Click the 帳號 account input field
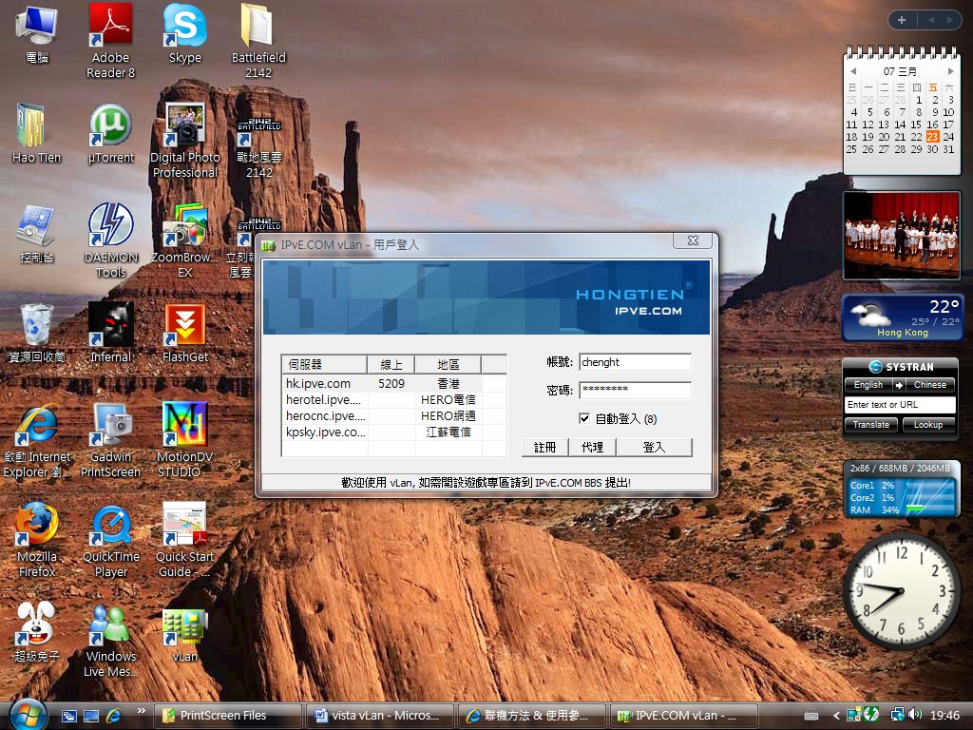This screenshot has height=730, width=973. tap(635, 362)
